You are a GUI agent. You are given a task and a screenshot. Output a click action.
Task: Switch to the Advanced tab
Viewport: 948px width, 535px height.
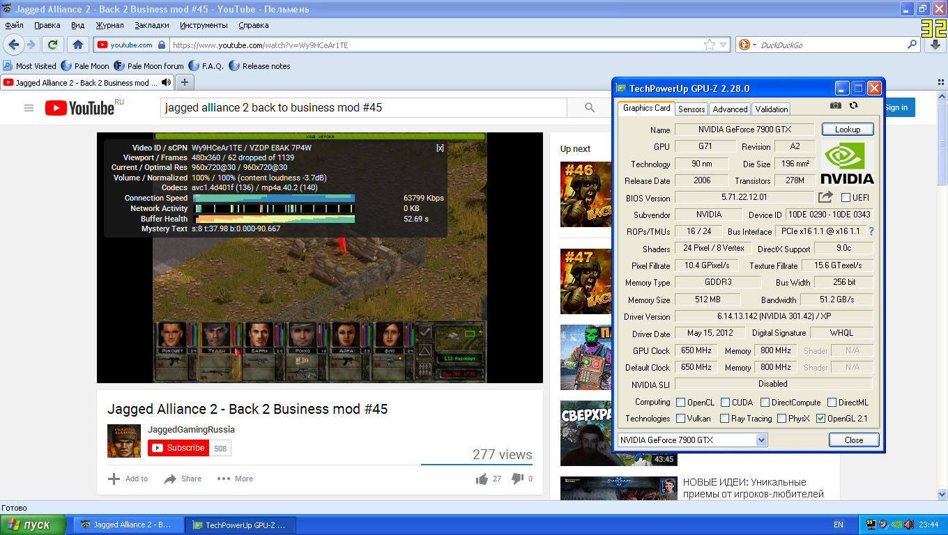coord(730,109)
